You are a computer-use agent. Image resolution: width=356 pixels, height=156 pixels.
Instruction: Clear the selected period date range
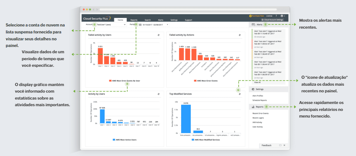click(168, 25)
